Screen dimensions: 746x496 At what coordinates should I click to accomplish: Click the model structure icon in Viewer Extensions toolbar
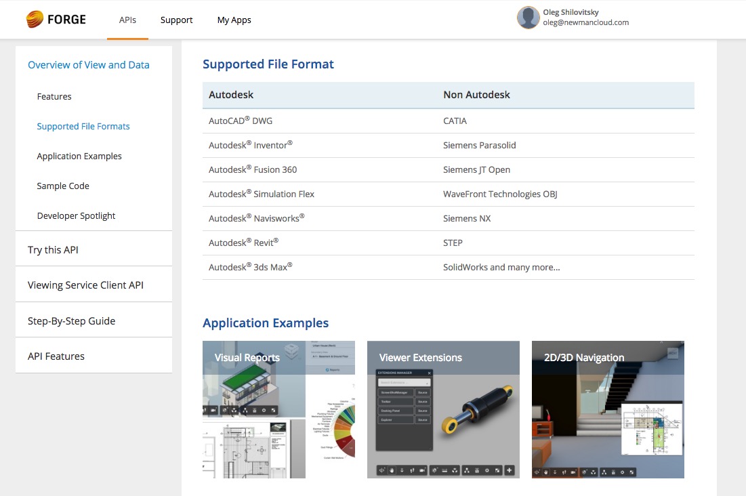(x=466, y=470)
